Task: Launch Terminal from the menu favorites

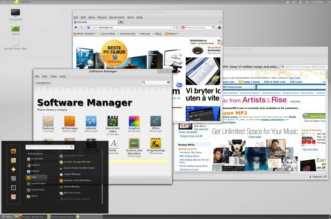Action: pyautogui.click(x=13, y=188)
